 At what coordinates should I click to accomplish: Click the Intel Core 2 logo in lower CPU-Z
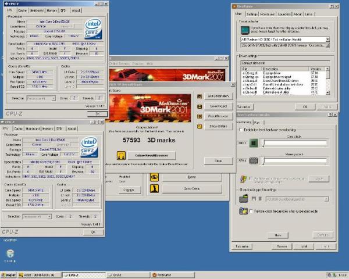89,147
